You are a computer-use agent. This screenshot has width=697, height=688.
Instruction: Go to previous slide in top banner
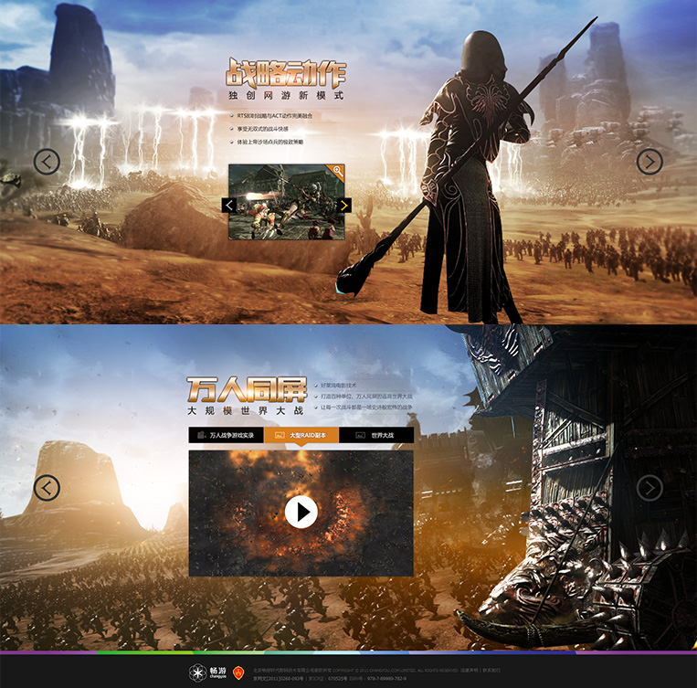tap(47, 162)
